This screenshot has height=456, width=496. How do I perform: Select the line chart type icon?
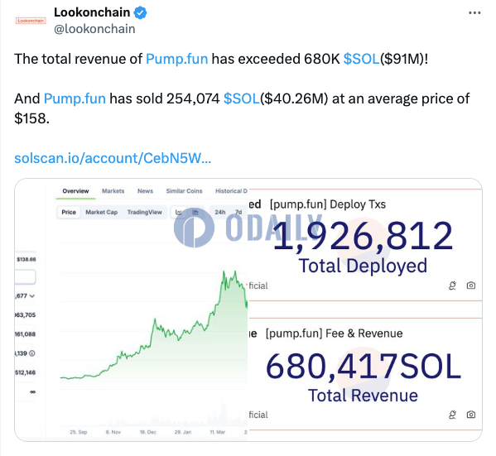(179, 212)
